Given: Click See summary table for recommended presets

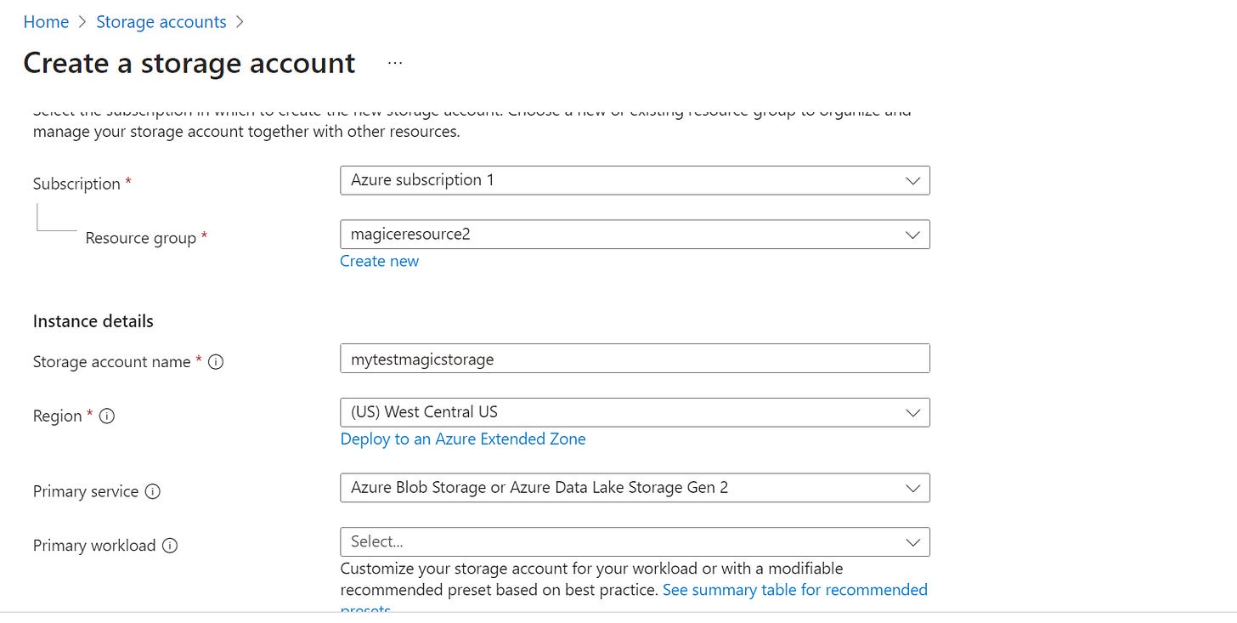Looking at the screenshot, I should pyautogui.click(x=794, y=589).
